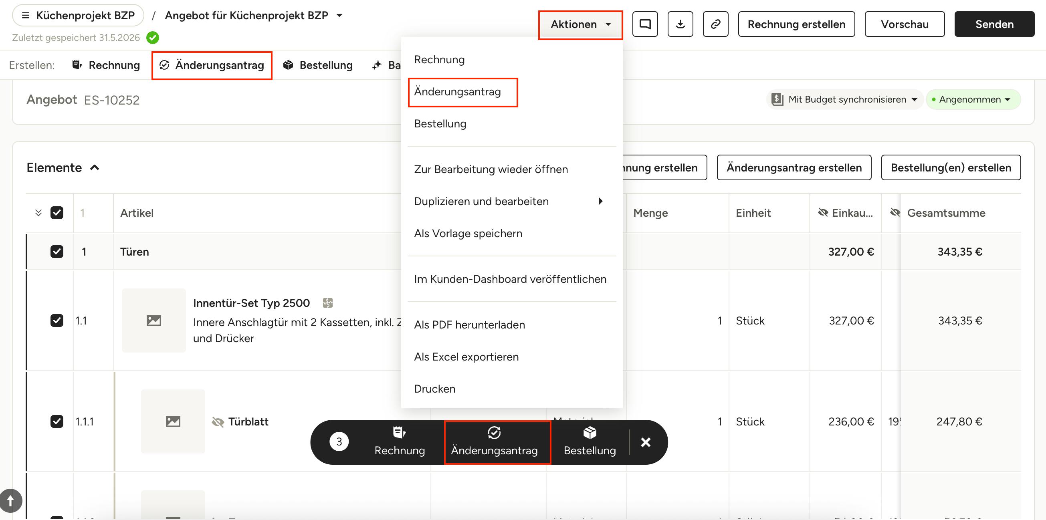The height and width of the screenshot is (520, 1046).
Task: Click Änderungsantrag erstellen button
Action: pyautogui.click(x=794, y=167)
